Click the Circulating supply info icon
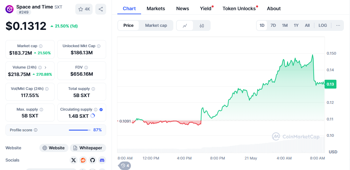Image resolution: width=350 pixels, height=170 pixels. (96, 110)
